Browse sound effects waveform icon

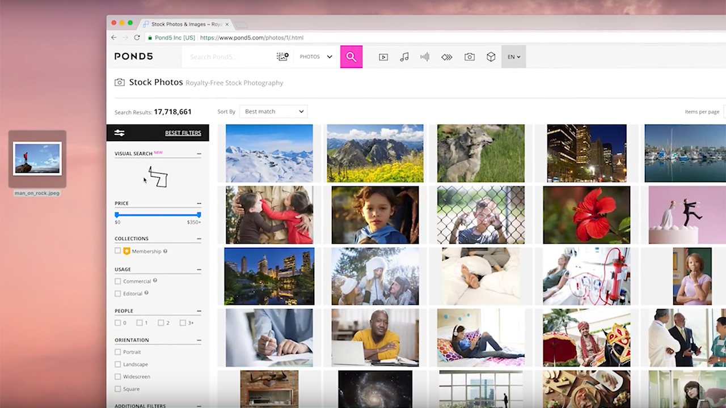[x=425, y=57]
